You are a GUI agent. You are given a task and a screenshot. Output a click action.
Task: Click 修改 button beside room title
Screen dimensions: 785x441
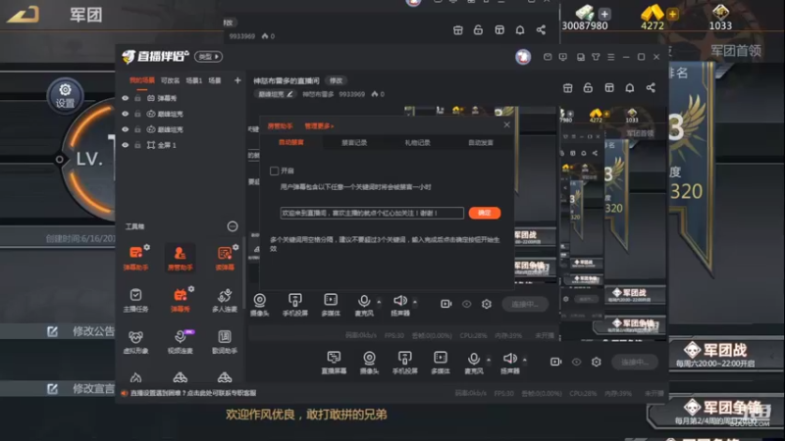(336, 80)
